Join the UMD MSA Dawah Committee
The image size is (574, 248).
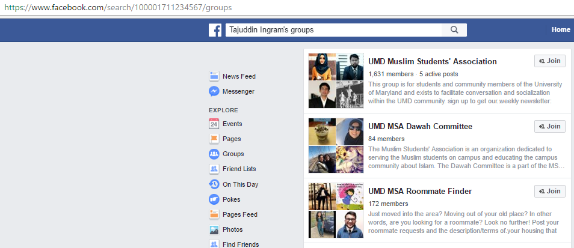(549, 126)
